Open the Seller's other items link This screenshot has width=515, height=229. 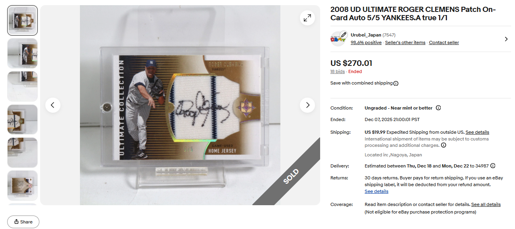[x=405, y=42]
